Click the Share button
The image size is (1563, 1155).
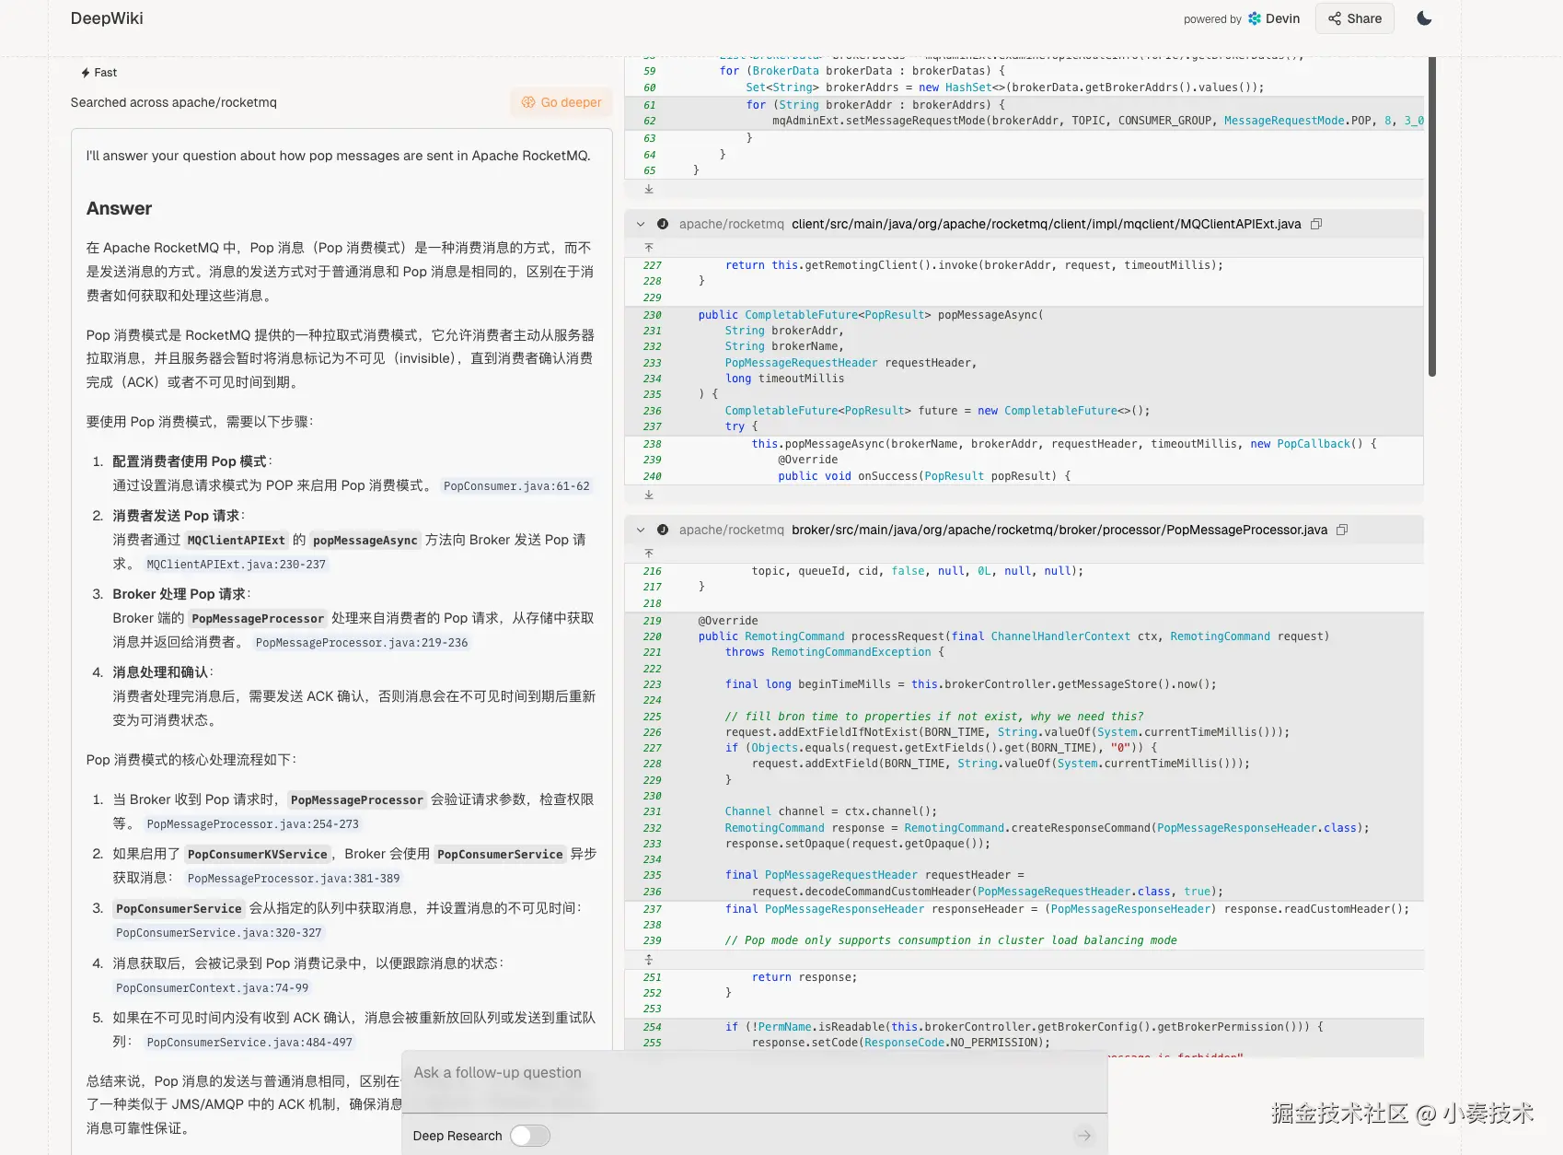click(1355, 18)
